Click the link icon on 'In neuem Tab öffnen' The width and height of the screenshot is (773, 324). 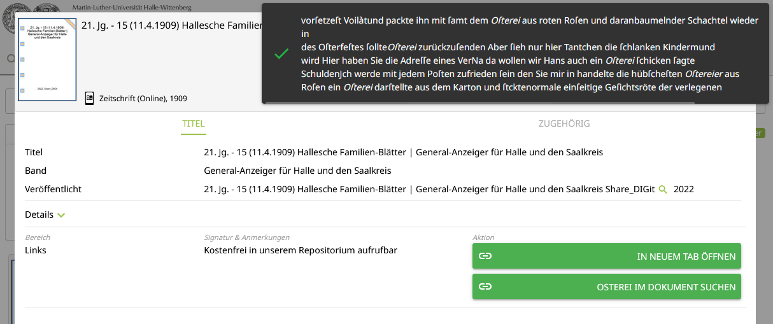485,257
